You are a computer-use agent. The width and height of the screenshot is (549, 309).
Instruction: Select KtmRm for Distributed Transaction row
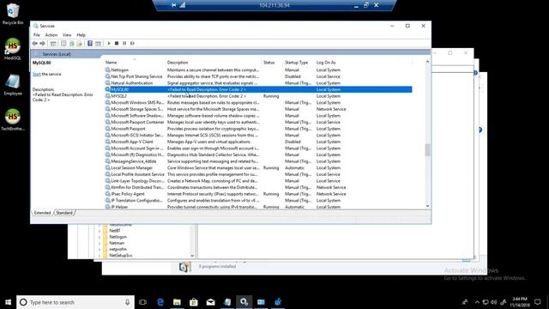pos(258,187)
